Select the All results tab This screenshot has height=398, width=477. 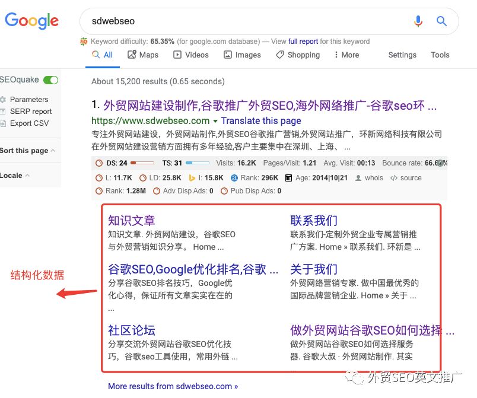pyautogui.click(x=103, y=55)
